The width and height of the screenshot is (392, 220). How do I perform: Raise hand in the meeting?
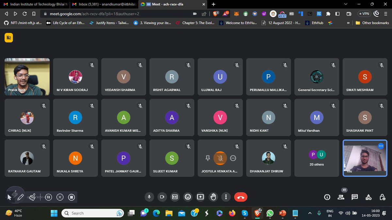click(213, 197)
